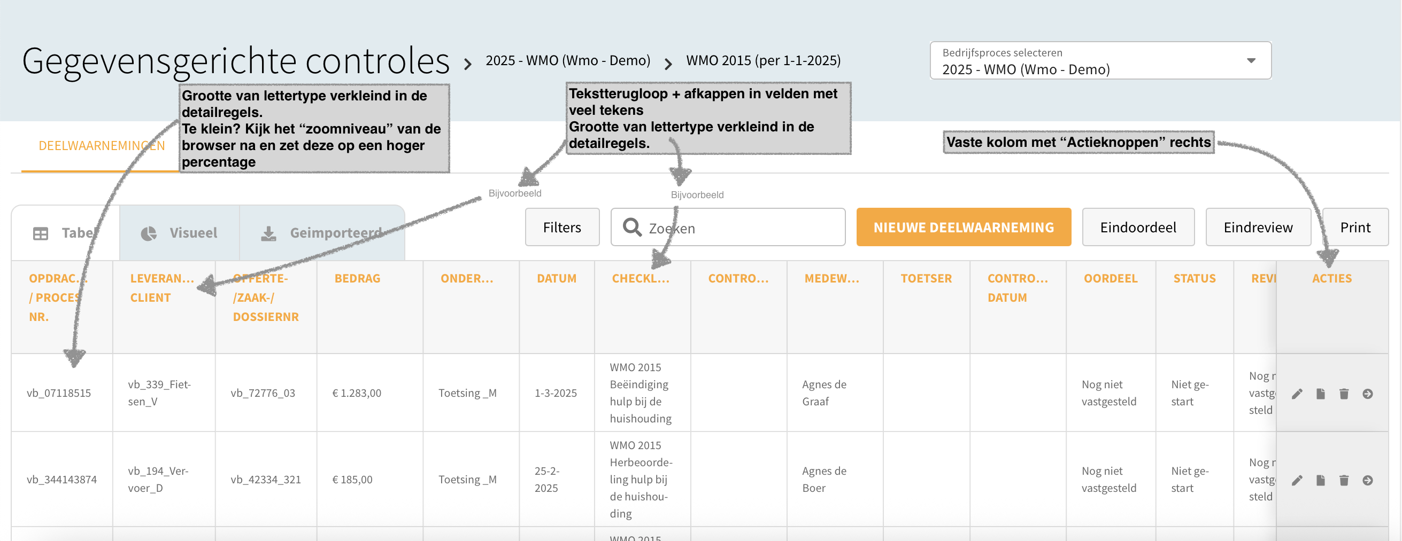Click the Print button
The image size is (1402, 541).
point(1354,228)
